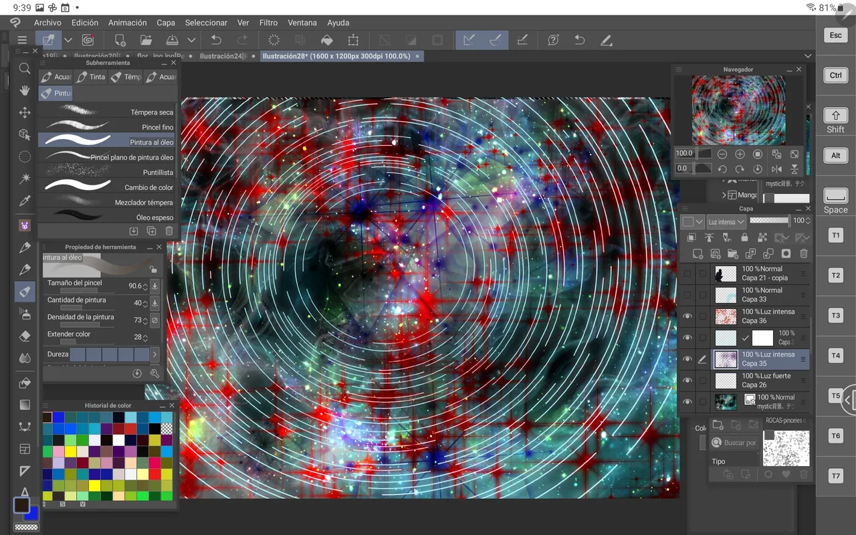Image resolution: width=856 pixels, height=535 pixels.
Task: Click the Scale/Rotate transform icon
Action: pyautogui.click(x=353, y=40)
